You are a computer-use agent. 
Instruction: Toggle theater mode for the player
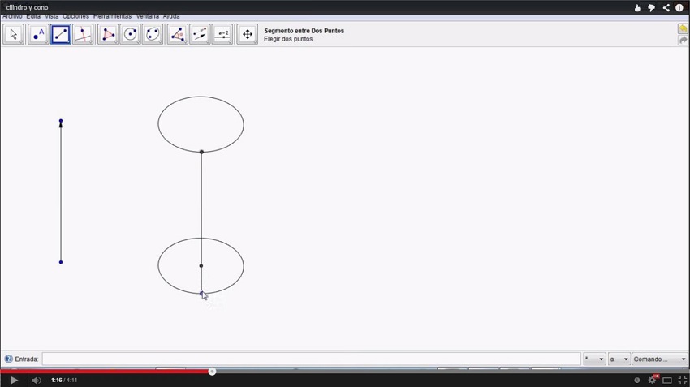click(x=667, y=380)
